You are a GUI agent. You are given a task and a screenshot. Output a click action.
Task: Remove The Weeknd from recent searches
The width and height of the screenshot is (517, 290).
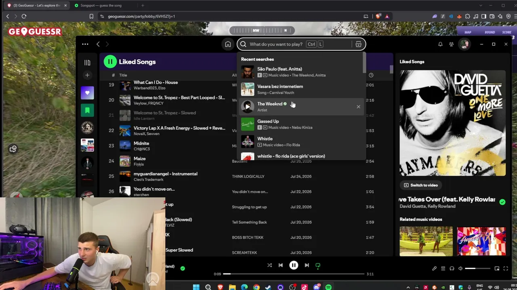pyautogui.click(x=358, y=107)
